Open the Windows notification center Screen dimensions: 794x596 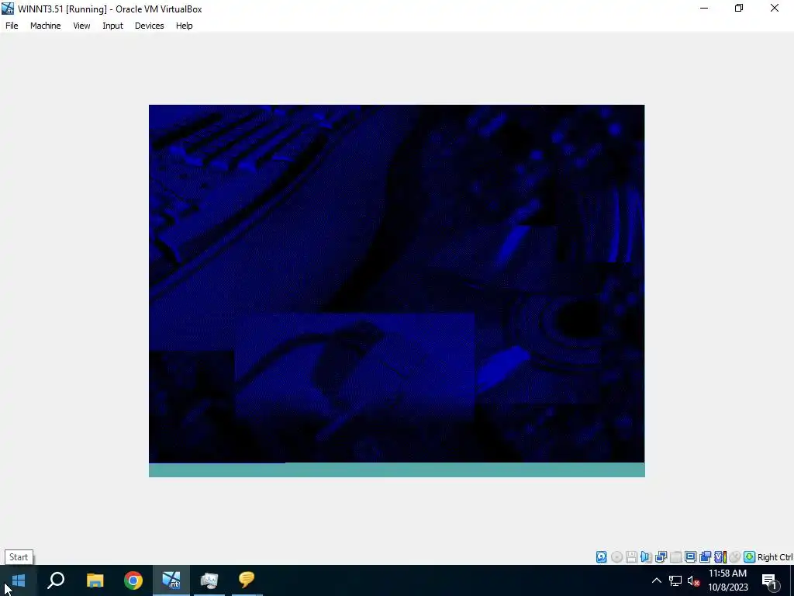pos(770,580)
